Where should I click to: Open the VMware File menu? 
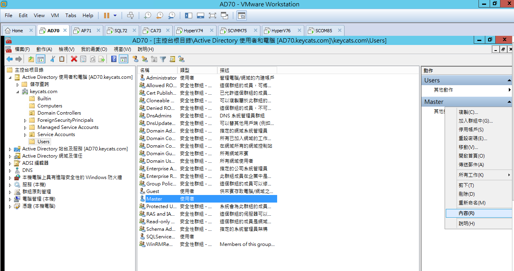tap(8, 16)
